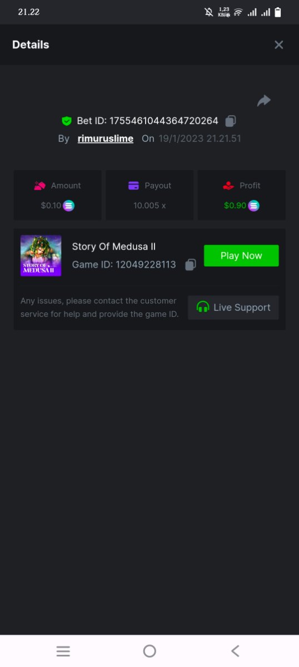Tap the green headset support icon
The width and height of the screenshot is (299, 667).
pyautogui.click(x=203, y=307)
